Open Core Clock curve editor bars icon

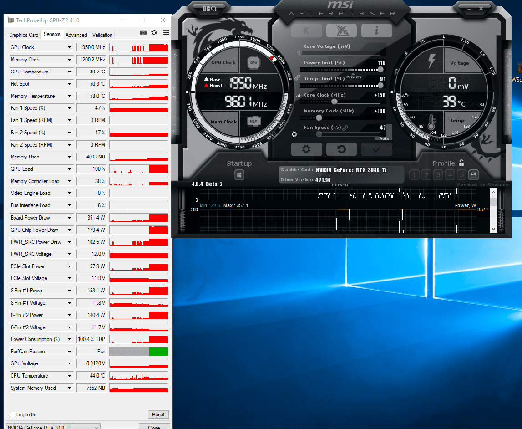click(298, 95)
